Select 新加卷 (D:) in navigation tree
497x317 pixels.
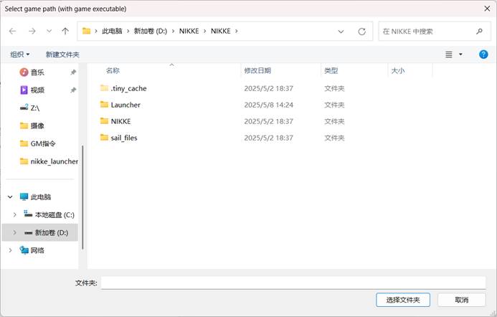tap(51, 232)
